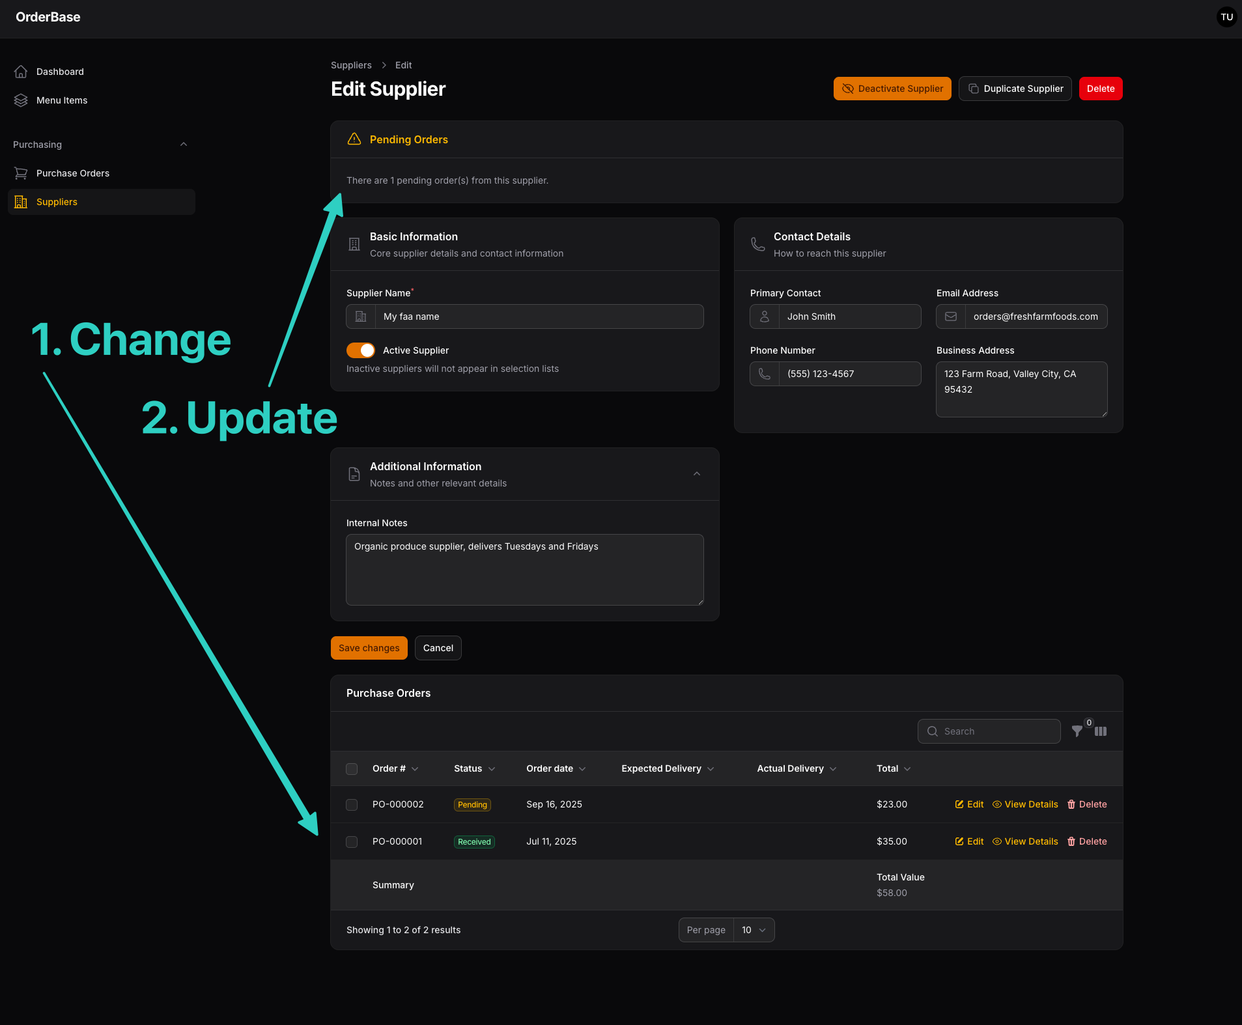Click the Purchase Orders cart icon
1242x1025 pixels.
point(21,173)
